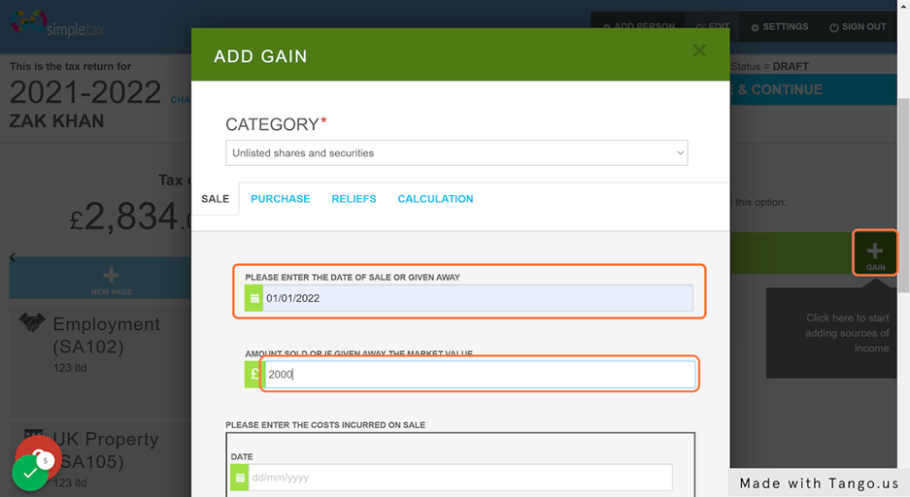This screenshot has height=497, width=910.
Task: Click the date of sale field
Action: point(478,298)
